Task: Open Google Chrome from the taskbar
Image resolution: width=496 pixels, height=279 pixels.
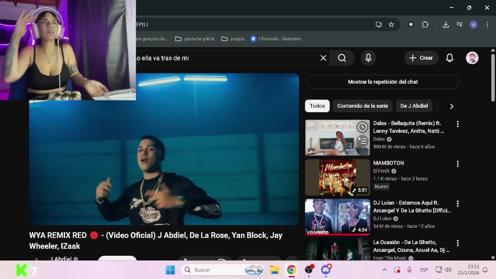Action: click(291, 270)
